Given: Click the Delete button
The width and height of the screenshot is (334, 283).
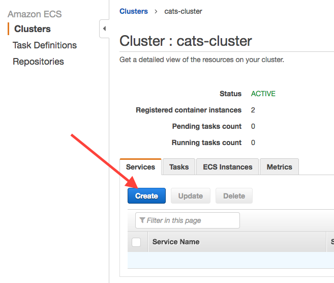Looking at the screenshot, I should 234,196.
